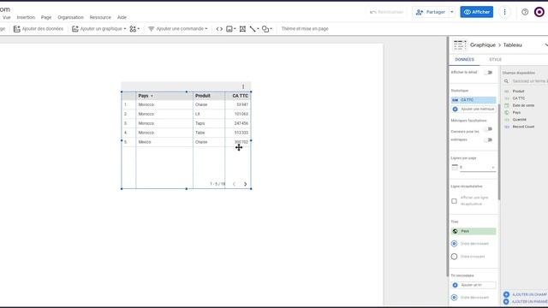Open the Ajouter une commande dropdown
Viewport: 548px width, 308px height.
point(178,28)
